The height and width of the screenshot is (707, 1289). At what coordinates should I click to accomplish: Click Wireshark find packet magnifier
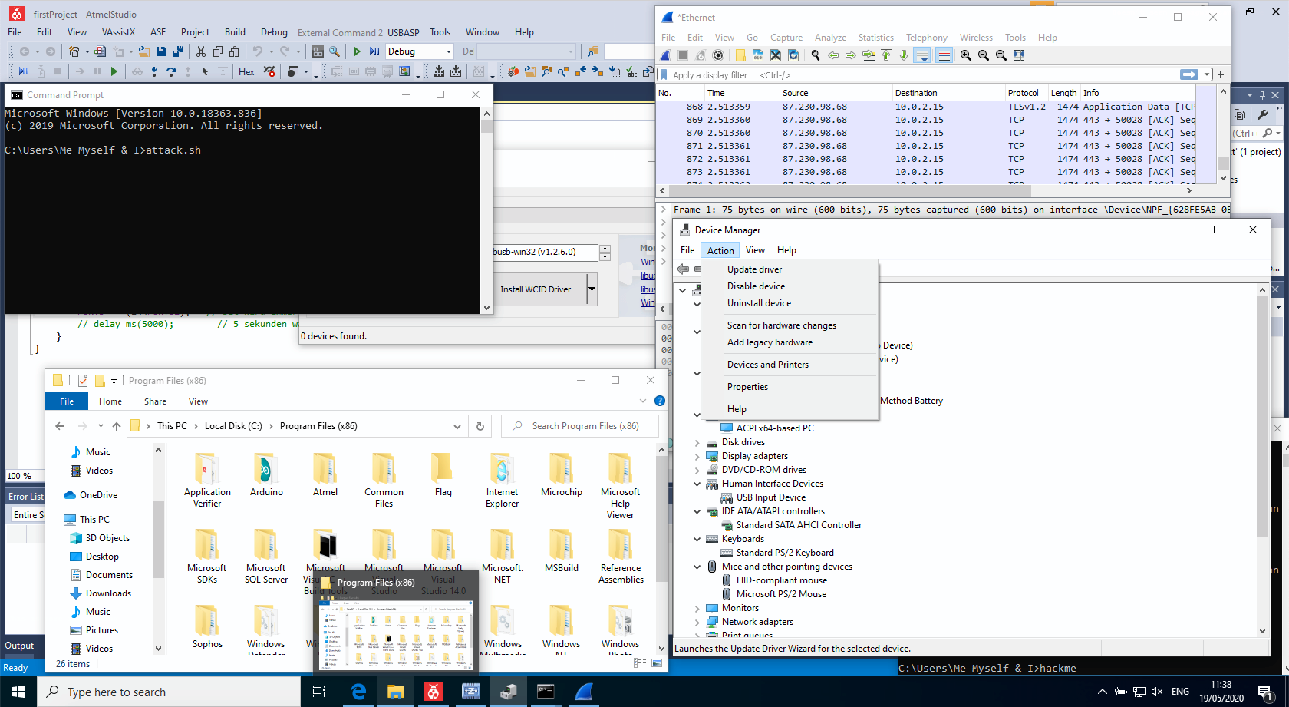(x=816, y=55)
